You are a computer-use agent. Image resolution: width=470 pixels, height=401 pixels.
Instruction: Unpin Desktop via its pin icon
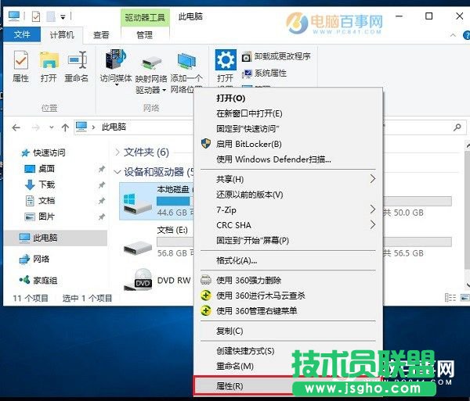(102, 170)
